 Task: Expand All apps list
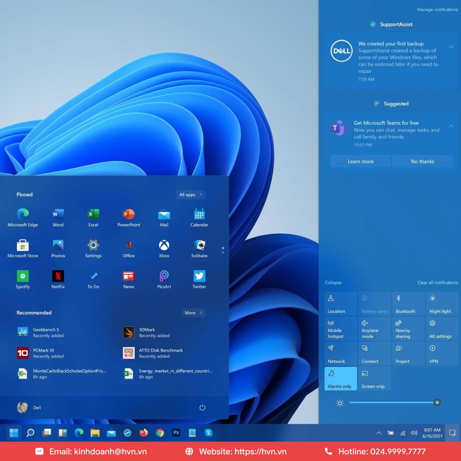(190, 195)
